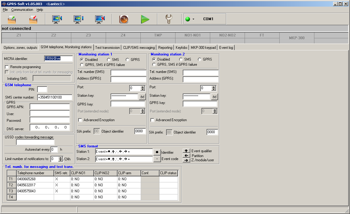Click station 2 Address (GPRS) field
This screenshot has height=214, width=350.
201,80
